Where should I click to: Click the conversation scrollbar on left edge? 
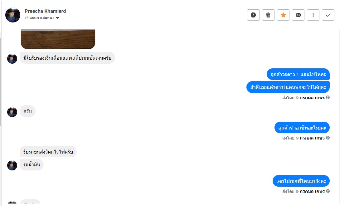(0, 81)
